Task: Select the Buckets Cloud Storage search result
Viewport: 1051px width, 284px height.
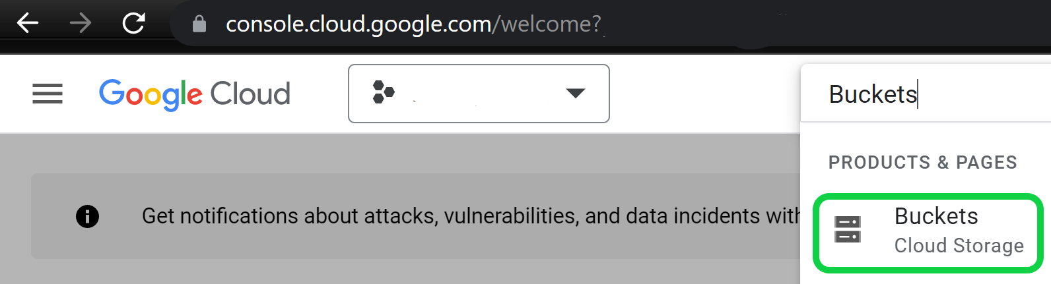Action: (x=928, y=233)
